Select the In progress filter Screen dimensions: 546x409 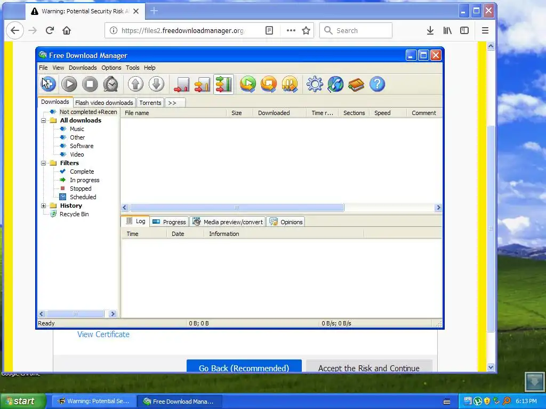click(x=85, y=180)
